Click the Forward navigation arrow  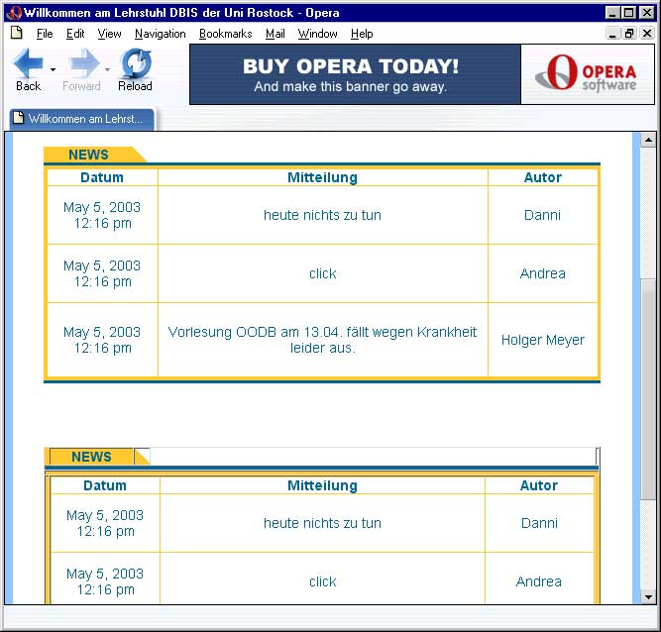pos(83,65)
